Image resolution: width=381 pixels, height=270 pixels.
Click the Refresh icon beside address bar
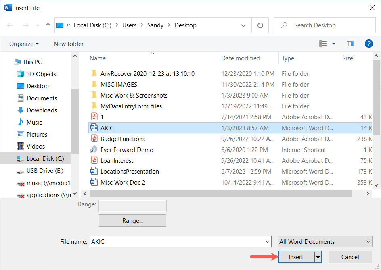(260, 25)
